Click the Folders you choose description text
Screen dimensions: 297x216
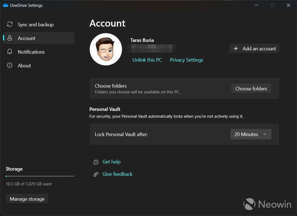click(137, 92)
